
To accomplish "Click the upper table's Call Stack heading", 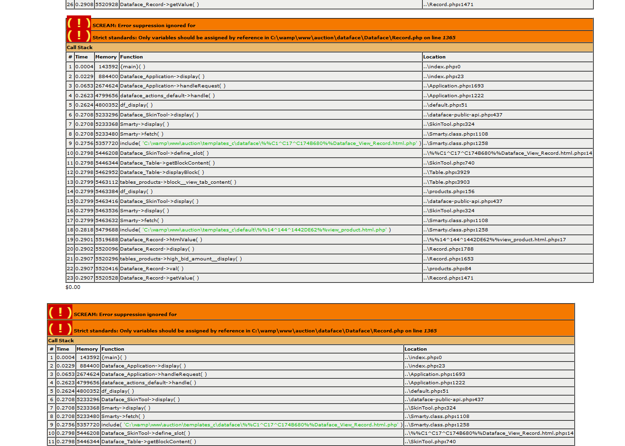I will tap(80, 48).
